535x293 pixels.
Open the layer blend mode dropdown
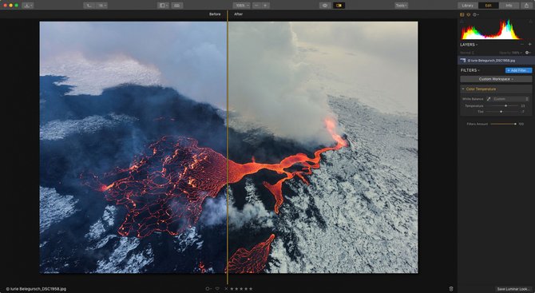(467, 53)
